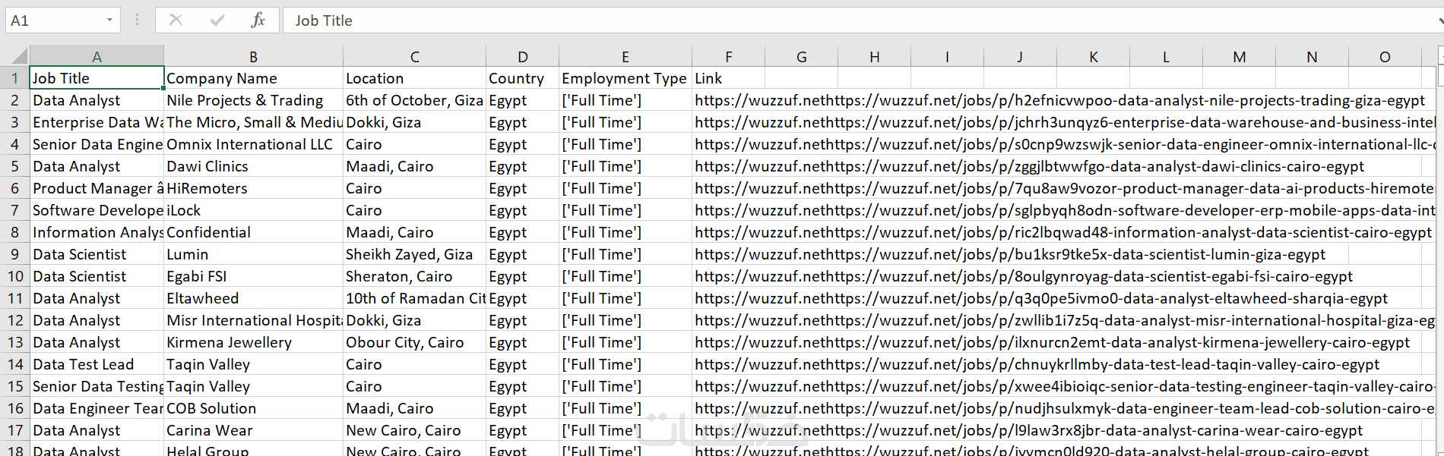
Task: Click the dawi-clinics wuzzuf link cell
Action: [x=1029, y=166]
